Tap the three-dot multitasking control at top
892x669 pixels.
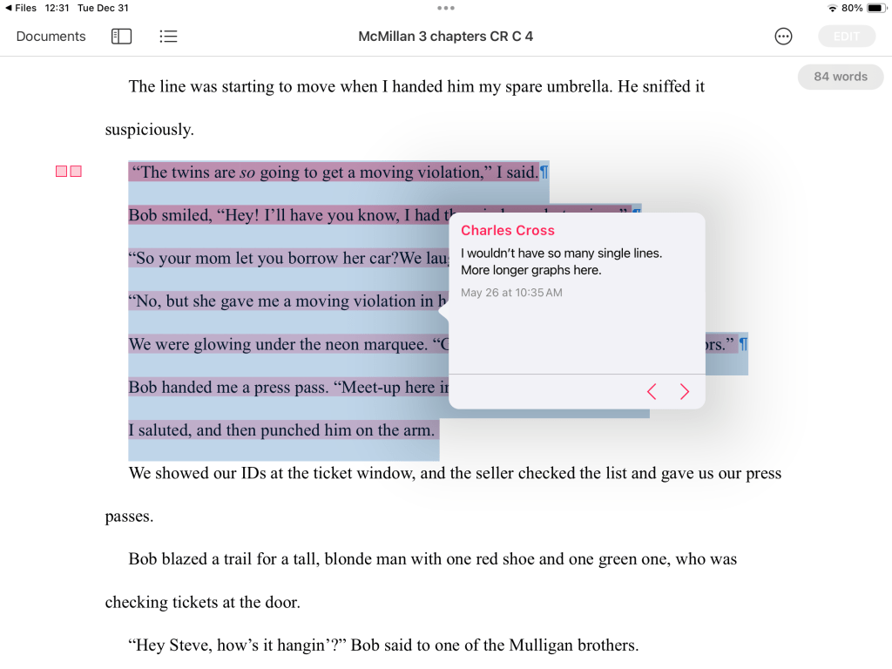pos(446,8)
